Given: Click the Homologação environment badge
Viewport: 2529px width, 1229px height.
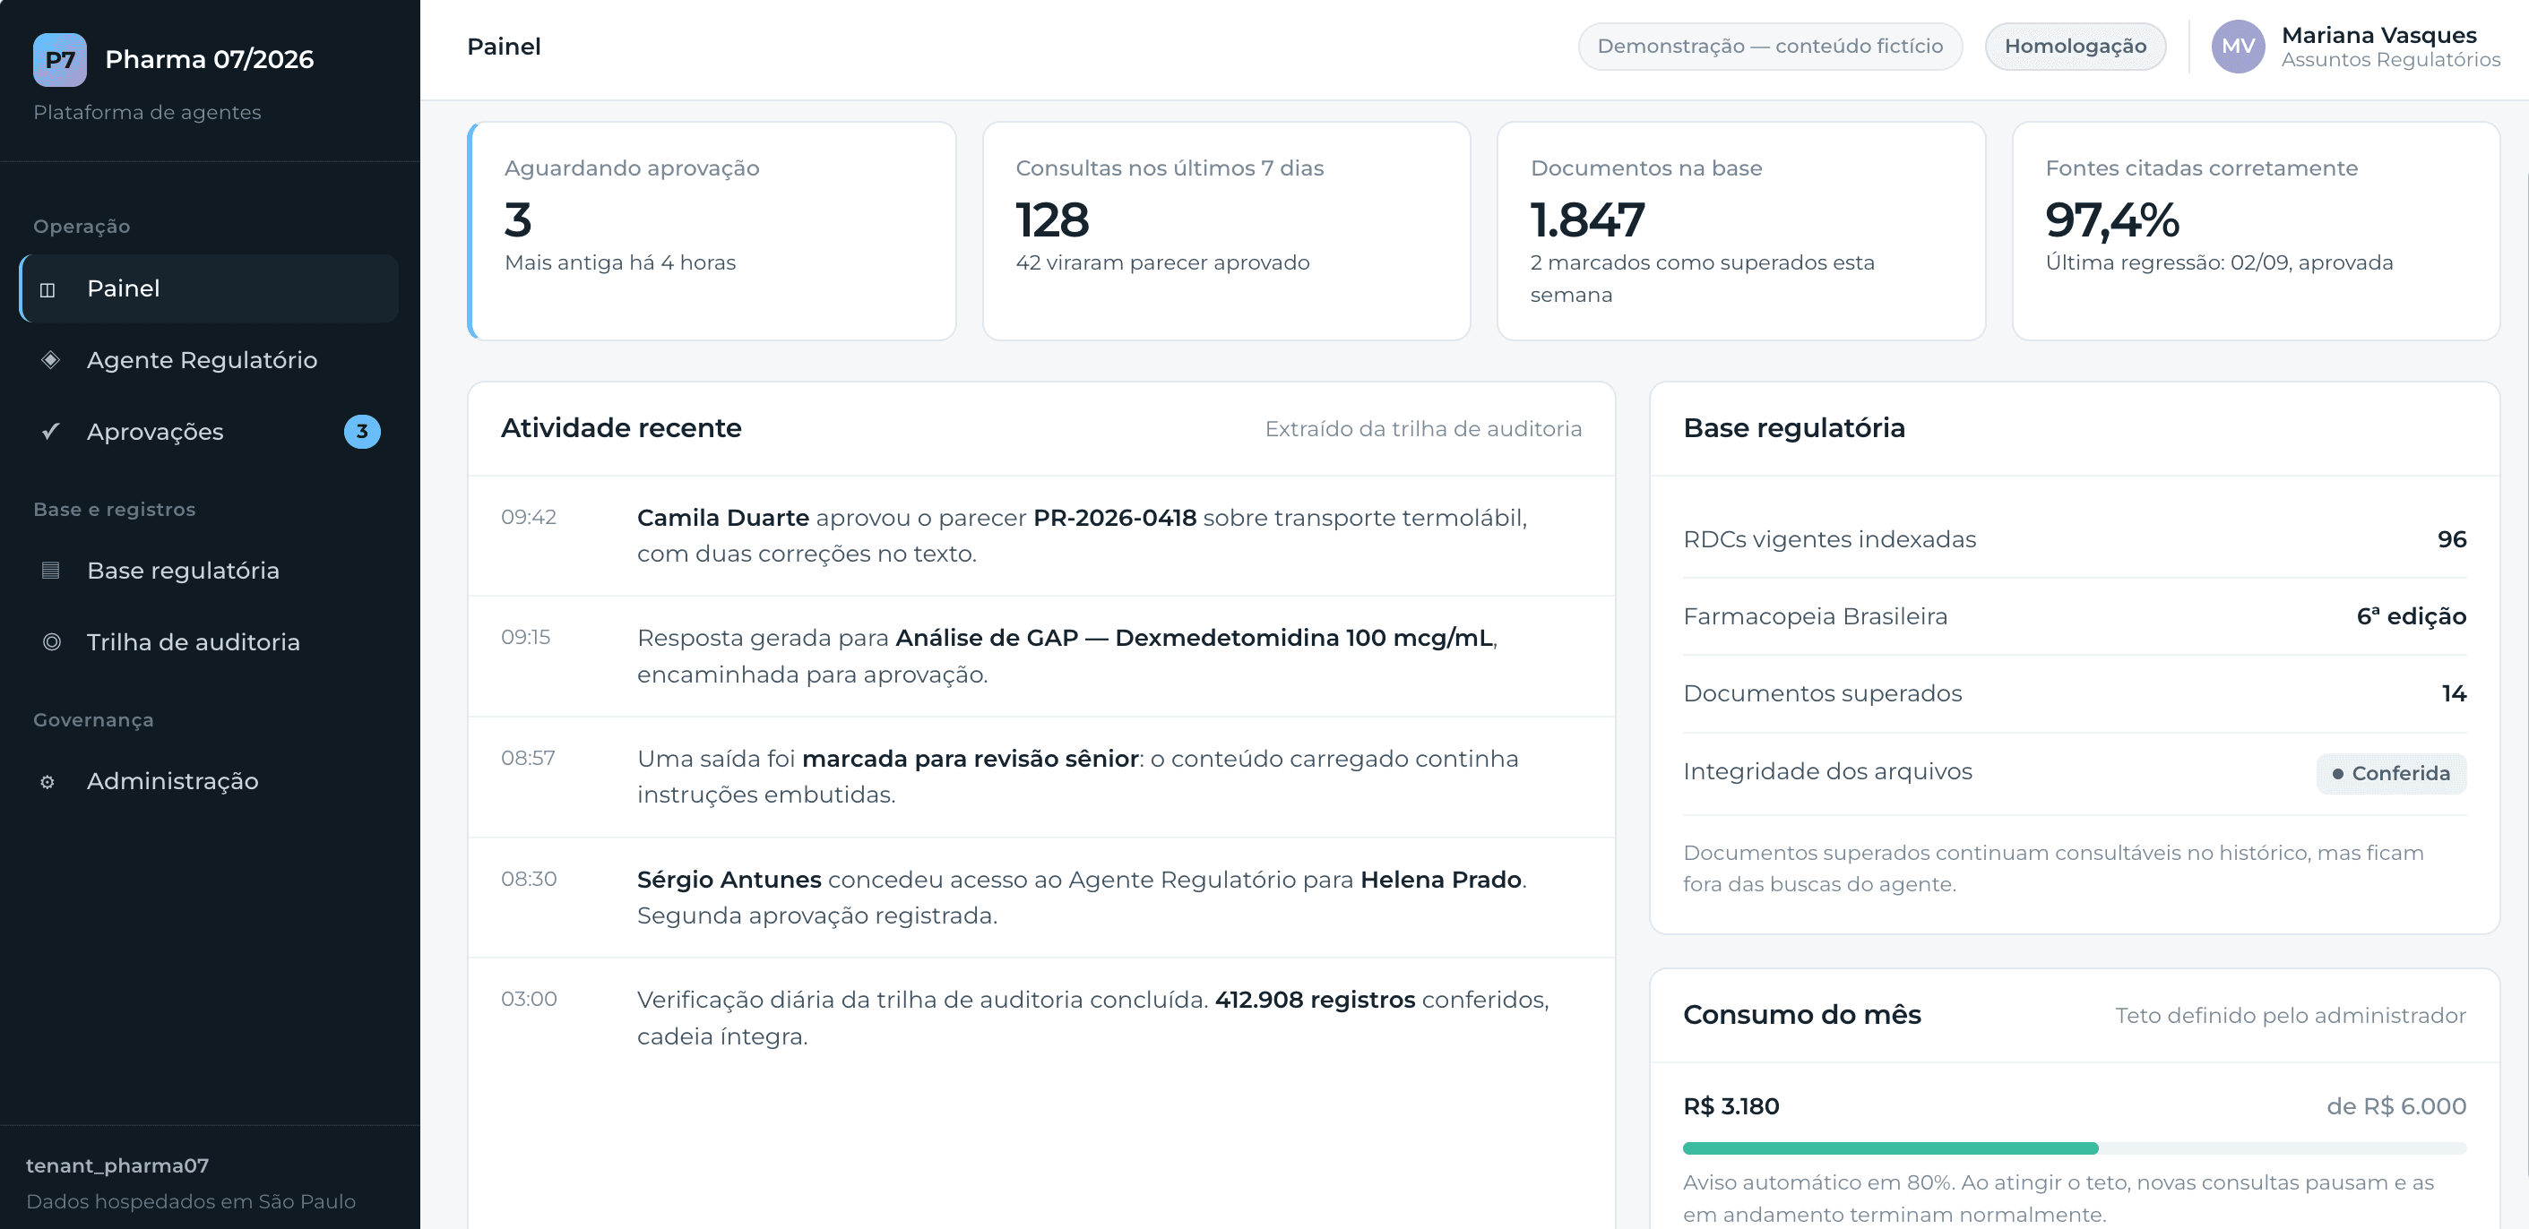Looking at the screenshot, I should click(x=2076, y=47).
